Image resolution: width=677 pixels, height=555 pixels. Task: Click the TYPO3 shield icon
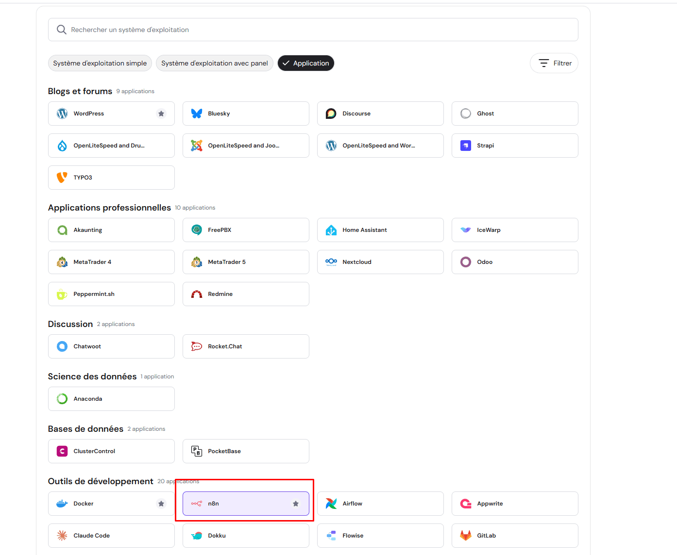pos(62,178)
